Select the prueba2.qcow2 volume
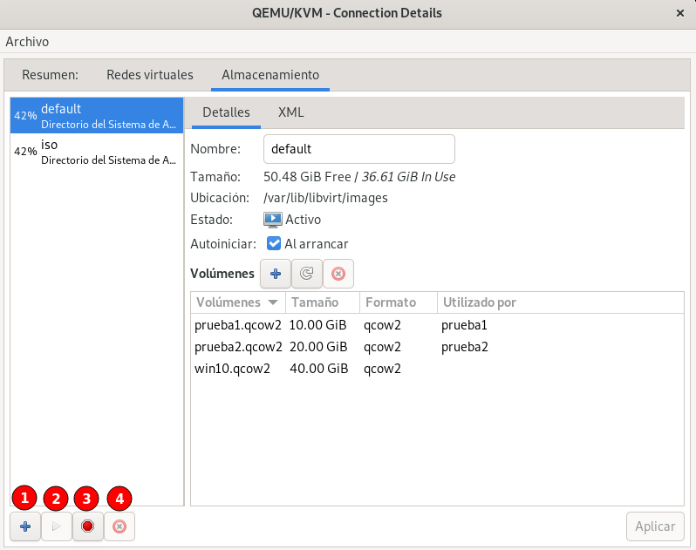 click(238, 347)
